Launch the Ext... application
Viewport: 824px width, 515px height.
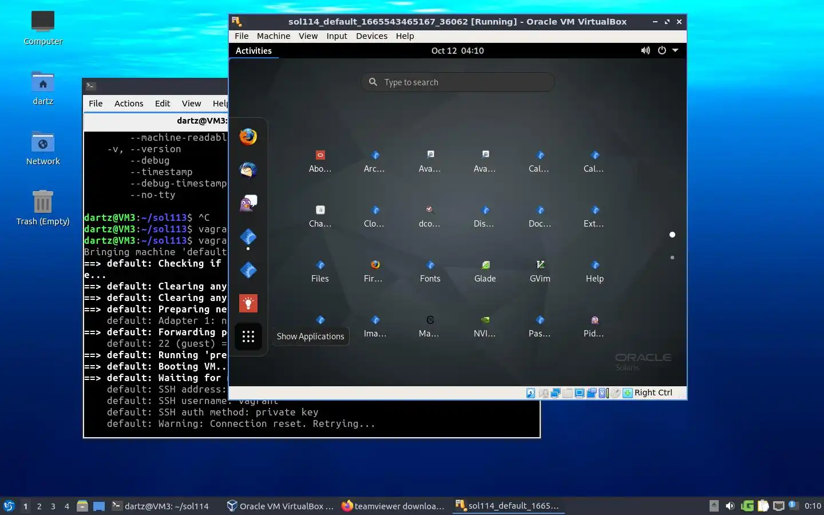[x=595, y=216]
